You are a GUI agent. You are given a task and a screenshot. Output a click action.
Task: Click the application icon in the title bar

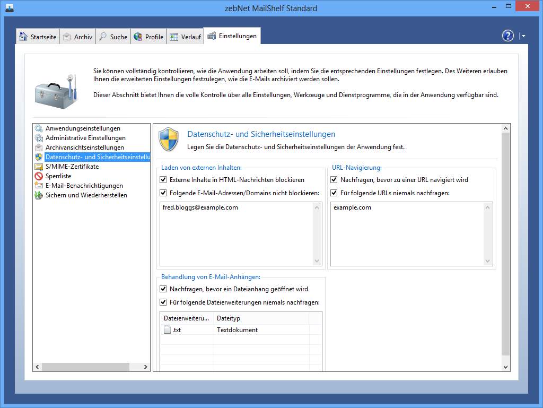point(10,8)
